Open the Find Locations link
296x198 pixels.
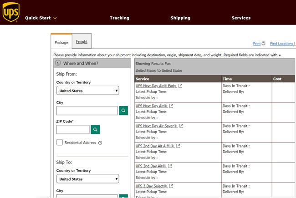point(282,44)
